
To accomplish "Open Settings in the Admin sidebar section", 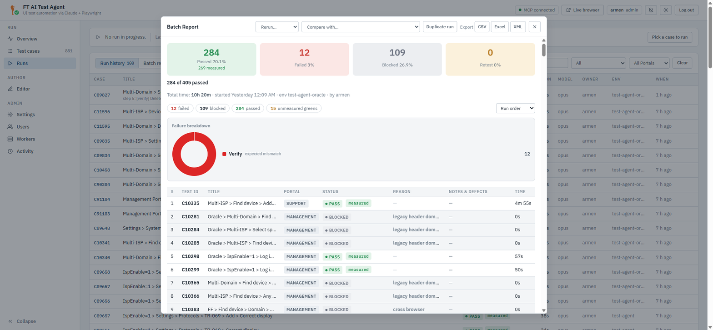I will 40,115.
